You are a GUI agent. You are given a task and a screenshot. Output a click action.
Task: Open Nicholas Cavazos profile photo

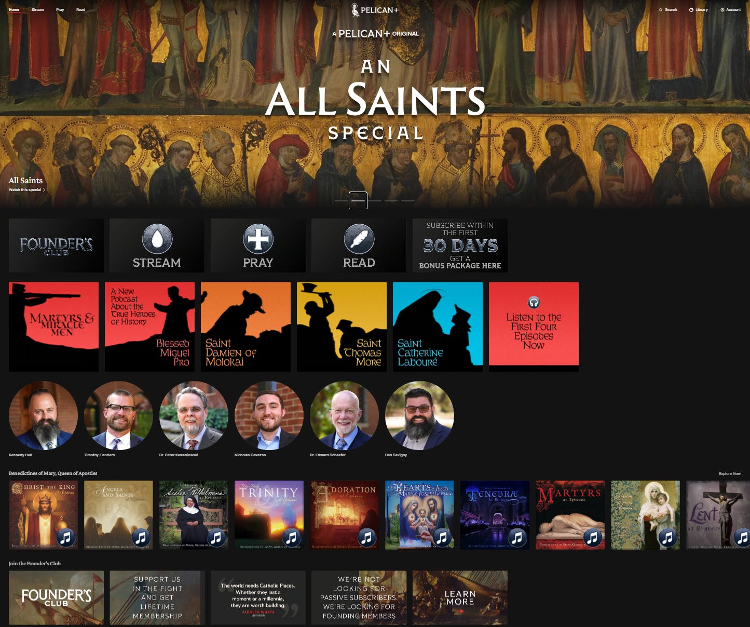[269, 415]
